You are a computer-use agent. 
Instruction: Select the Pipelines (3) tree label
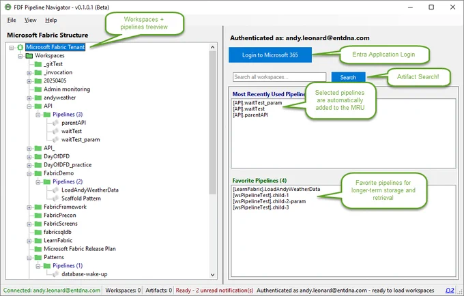(x=68, y=115)
